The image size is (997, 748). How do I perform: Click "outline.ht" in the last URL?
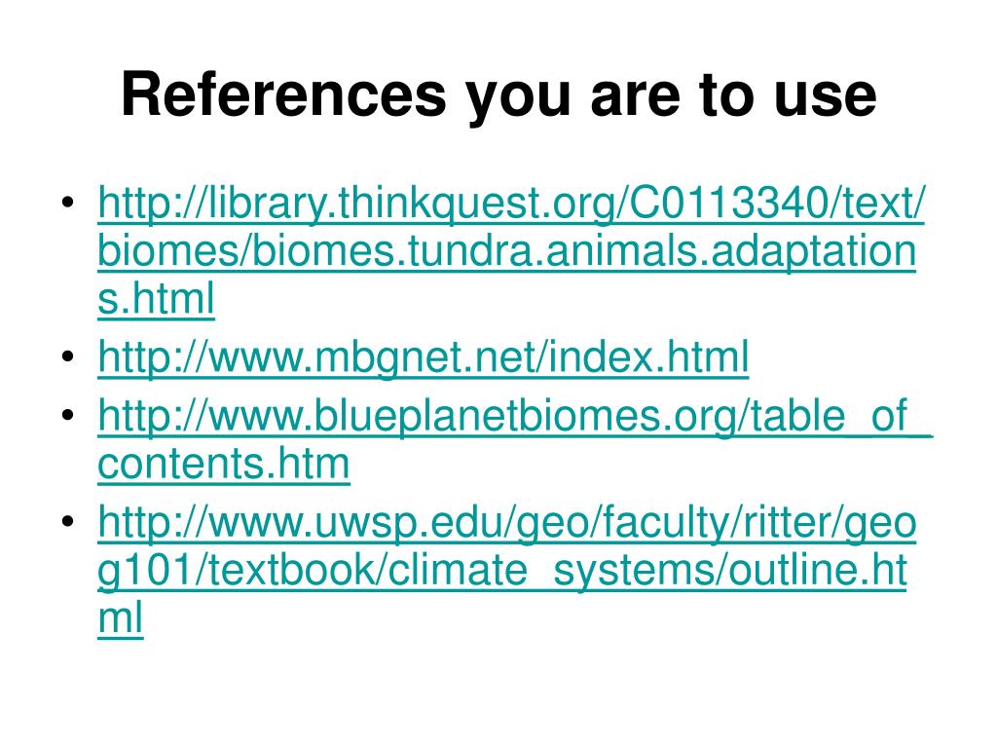pyautogui.click(x=818, y=569)
